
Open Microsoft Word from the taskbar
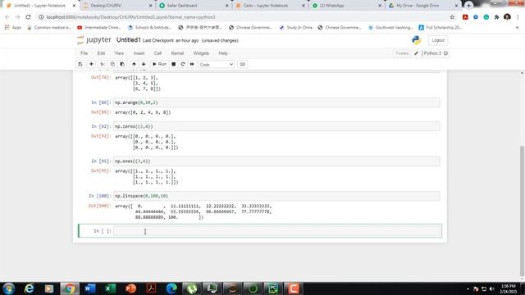[90, 288]
